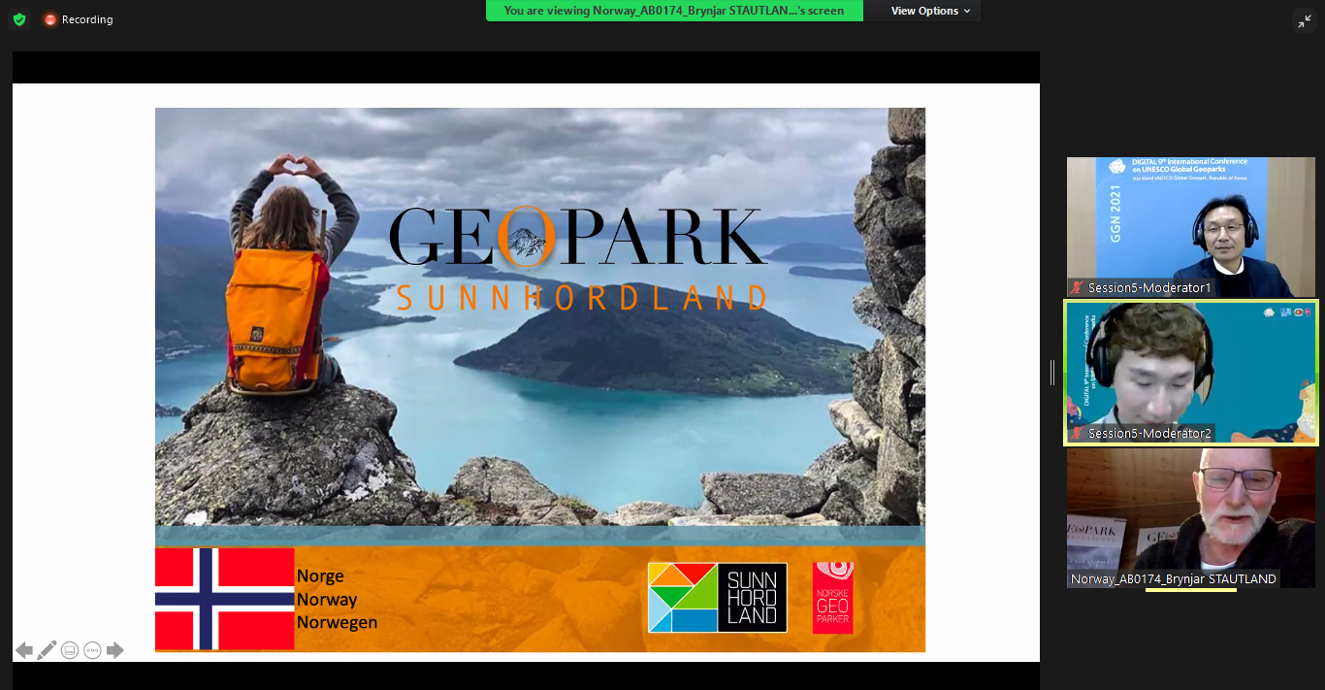Image resolution: width=1325 pixels, height=690 pixels.
Task: Click the subtitles icon in slide controls
Action: pos(70,650)
